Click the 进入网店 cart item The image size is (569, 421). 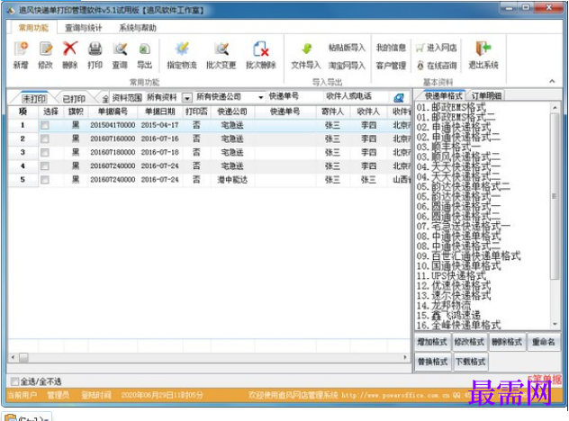pyautogui.click(x=436, y=48)
